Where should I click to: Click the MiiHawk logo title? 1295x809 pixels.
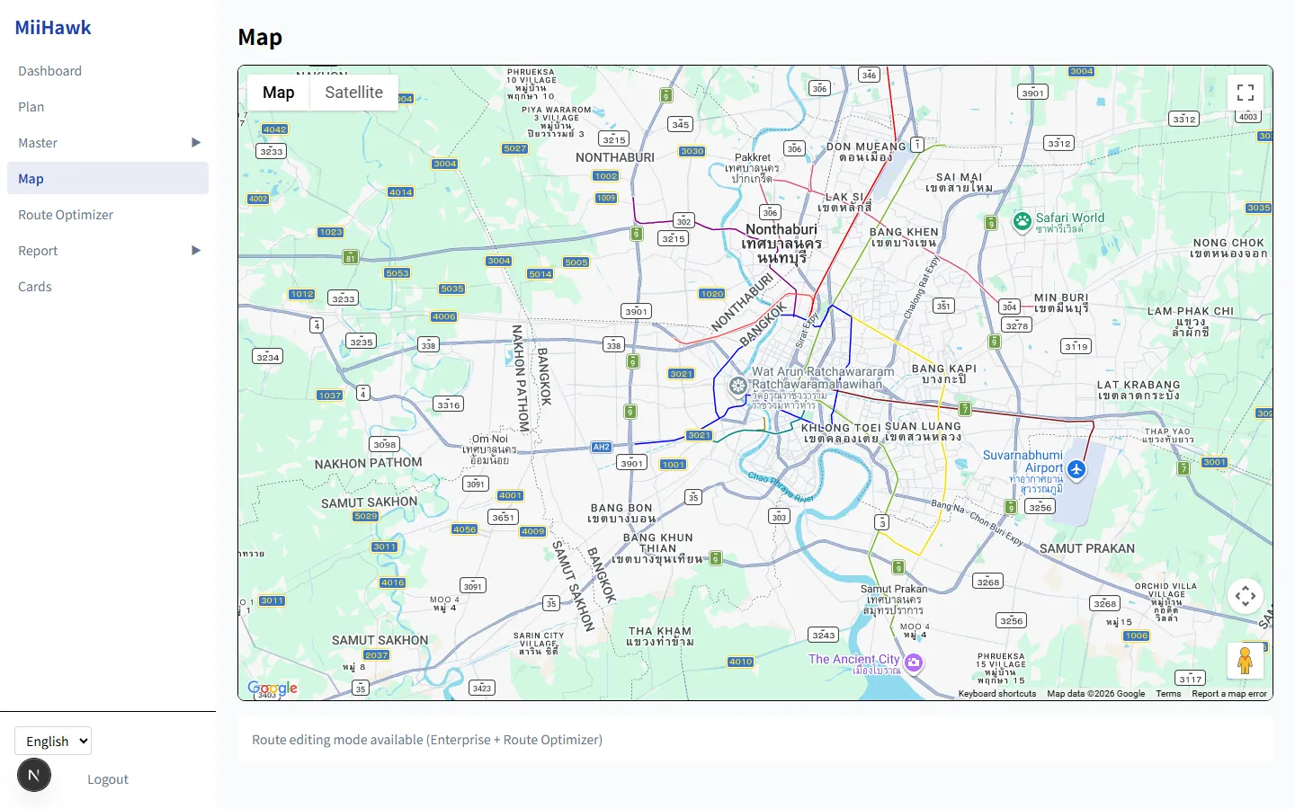(x=53, y=28)
